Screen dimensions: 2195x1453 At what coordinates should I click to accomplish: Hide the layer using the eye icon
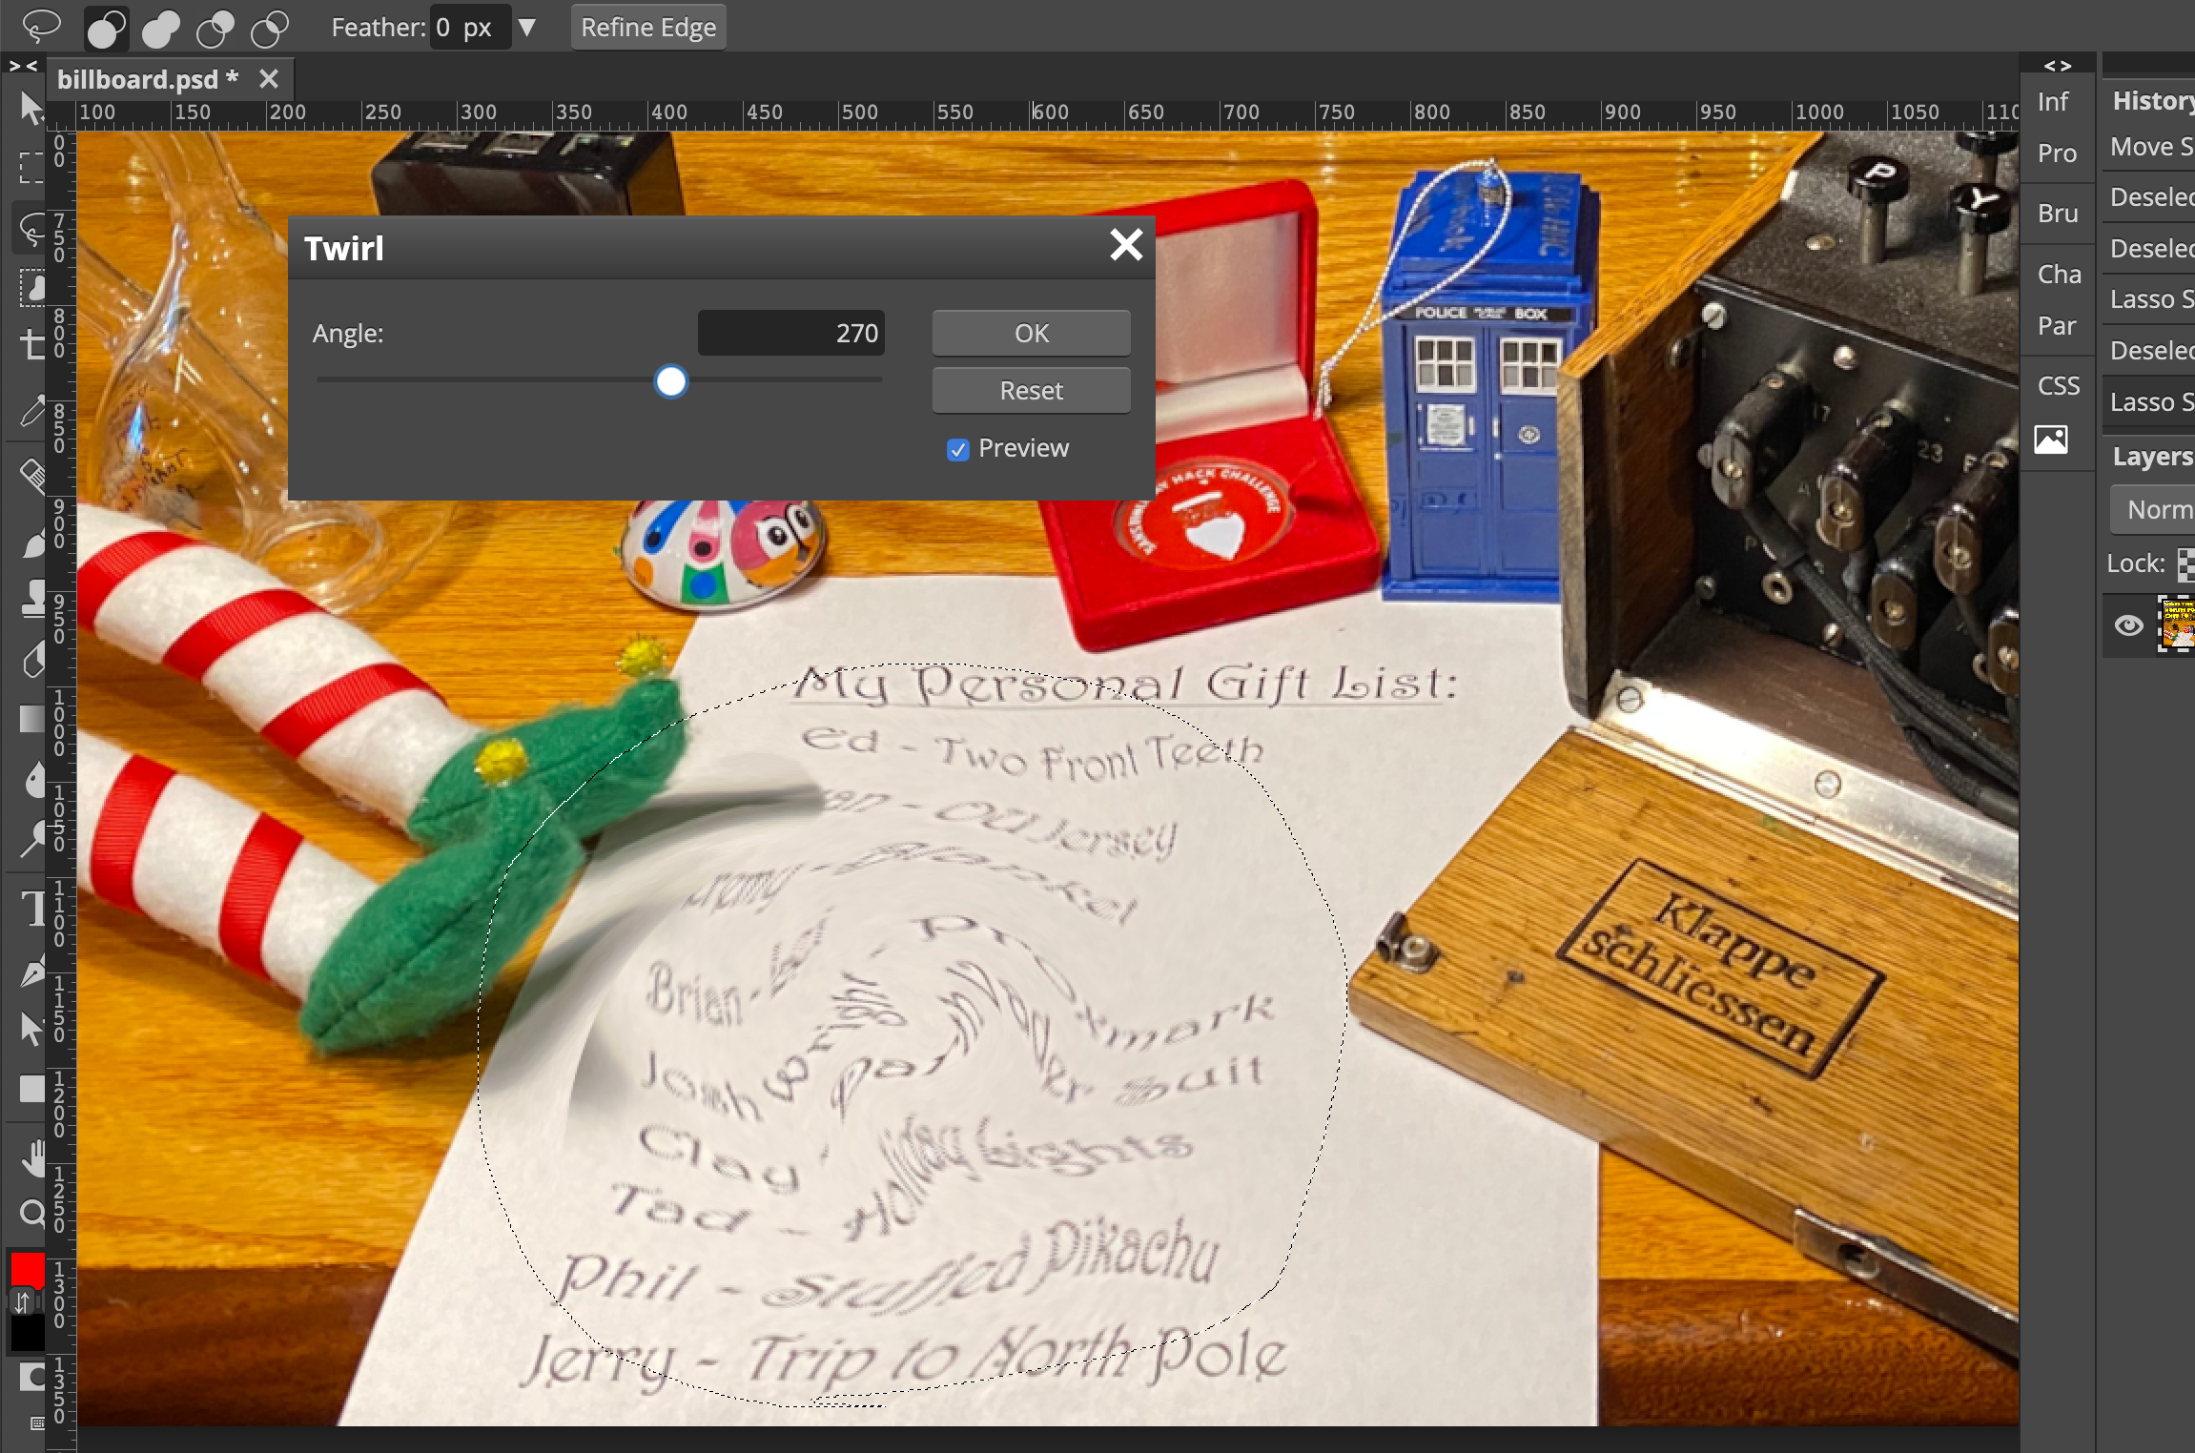pos(2129,625)
